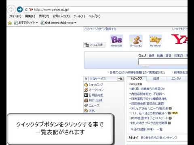Open the 向井理 国仲涼子とIKEAデート headline
The image size is (194, 145).
pos(150,118)
